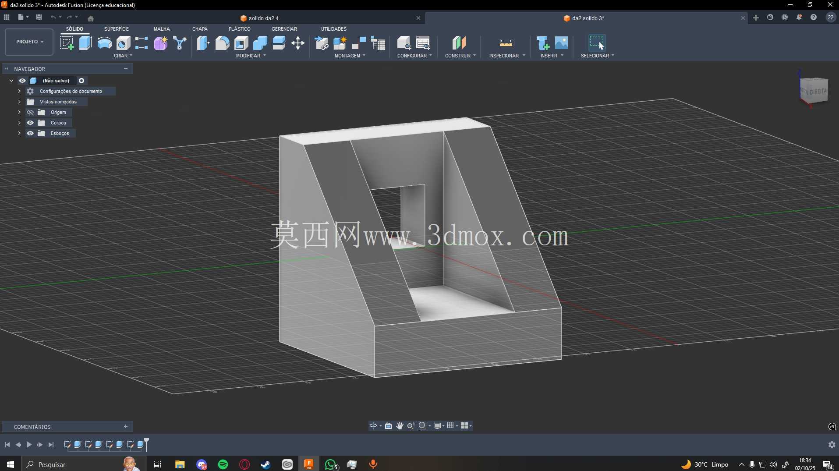Viewport: 839px width, 471px height.
Task: Switch to the UTILIDADES tab
Action: 334,29
